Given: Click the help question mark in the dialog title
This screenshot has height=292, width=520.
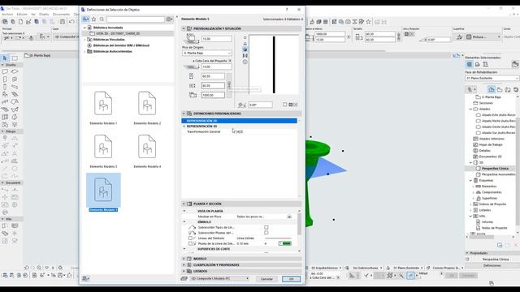Looking at the screenshot, I should [x=287, y=10].
